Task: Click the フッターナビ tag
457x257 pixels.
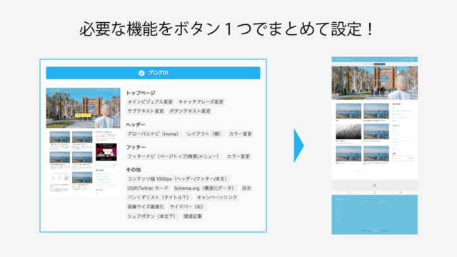Action: point(174,156)
